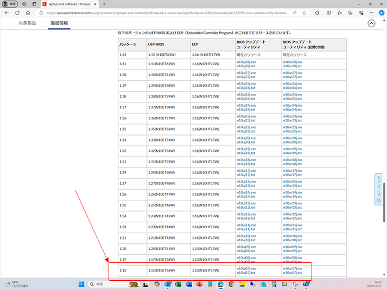Open n10uj17j.txt readme
This screenshot has width=387, height=290.
[x=246, y=175]
